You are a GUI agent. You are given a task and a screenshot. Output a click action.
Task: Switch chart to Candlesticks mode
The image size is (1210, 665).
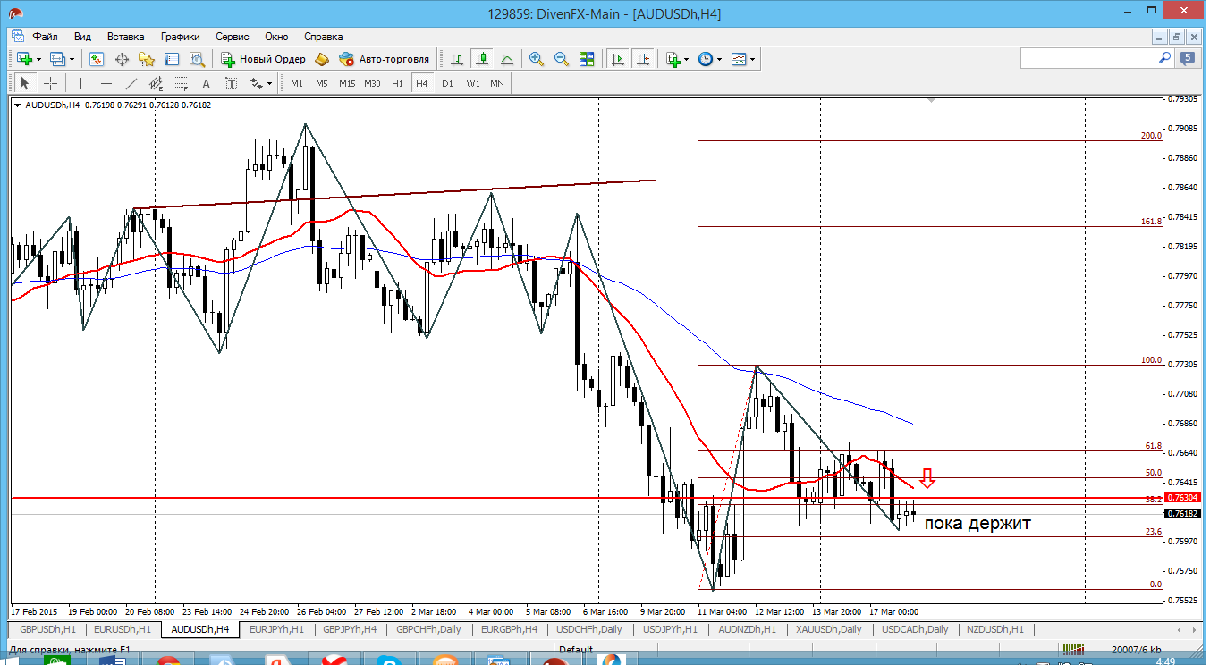tap(482, 59)
